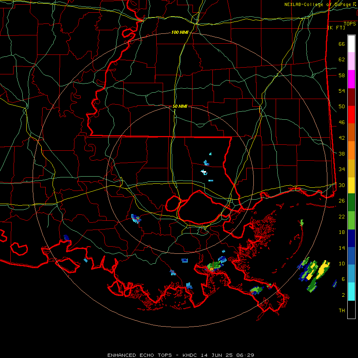
Task: Choose the dark orange legend band
Action: point(351,132)
